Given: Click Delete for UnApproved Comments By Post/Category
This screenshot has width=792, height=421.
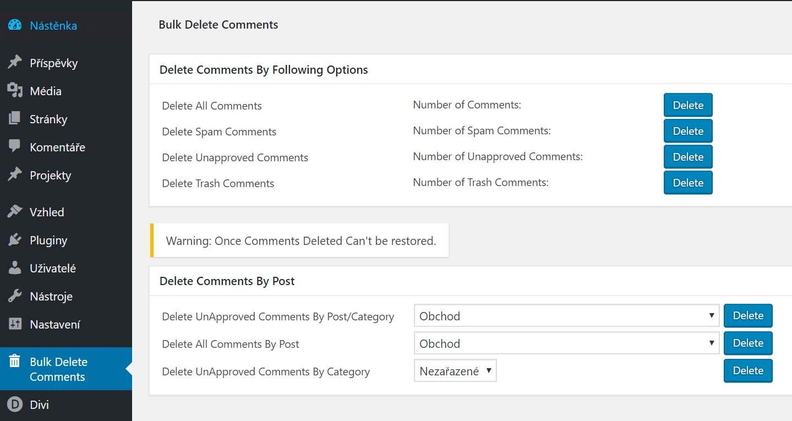Looking at the screenshot, I should 748,316.
